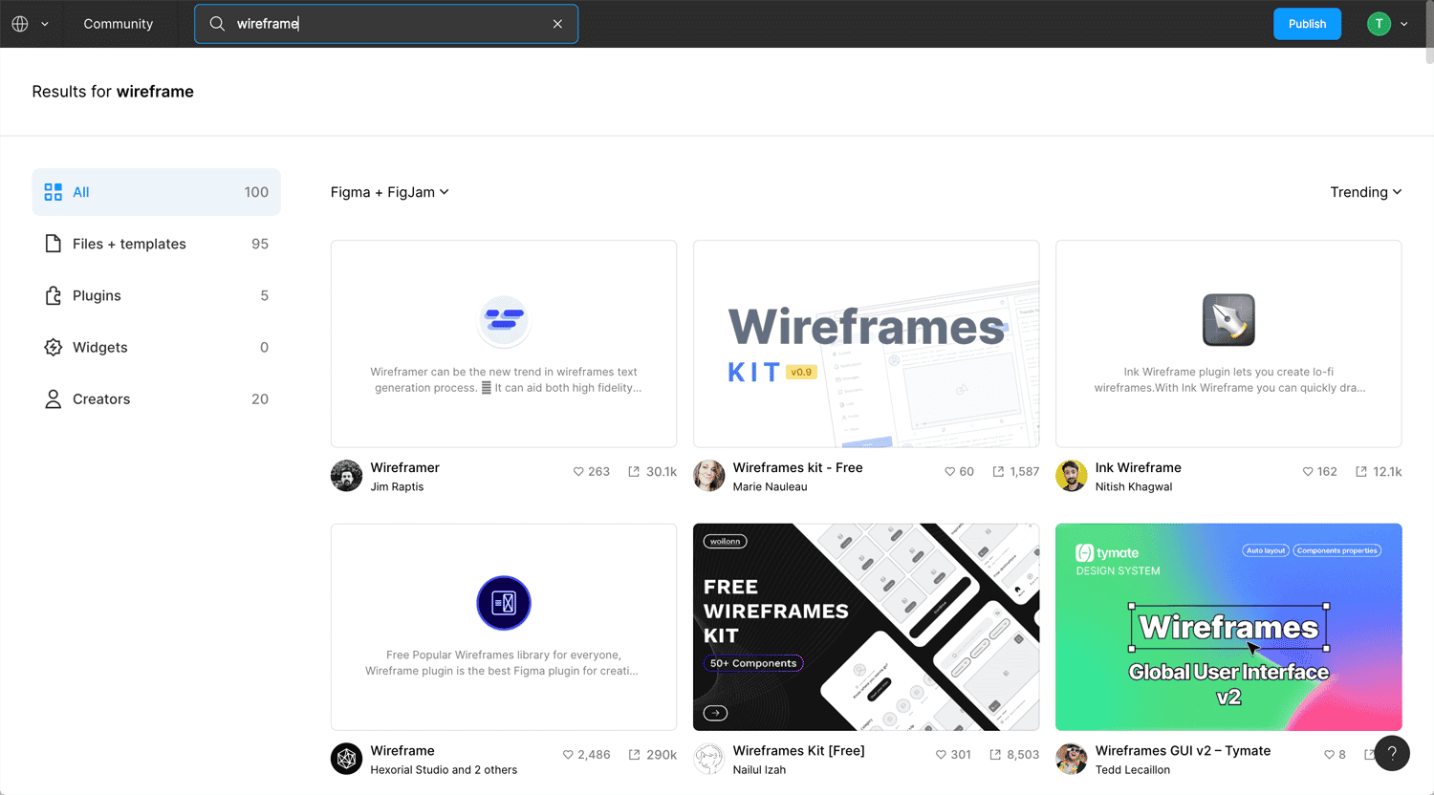The height and width of the screenshot is (795, 1434).
Task: Click the 8,503 duplicate icon
Action: (995, 755)
